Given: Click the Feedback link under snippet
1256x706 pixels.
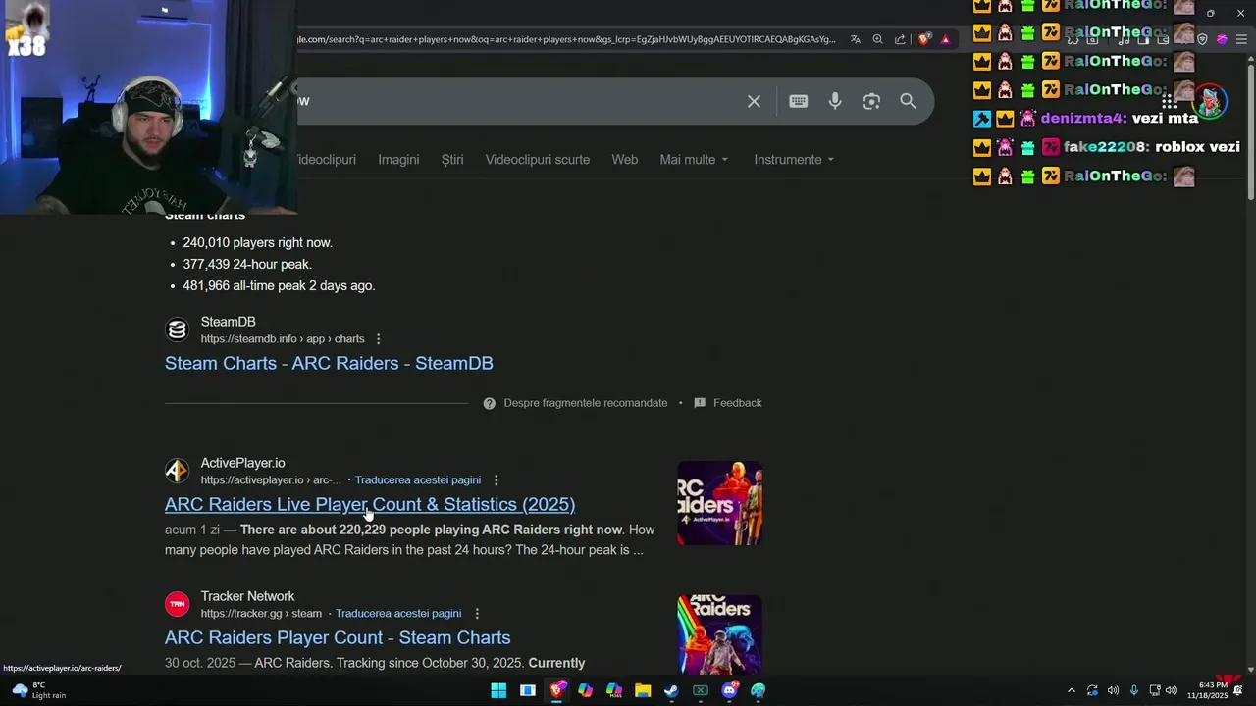Looking at the screenshot, I should (737, 403).
